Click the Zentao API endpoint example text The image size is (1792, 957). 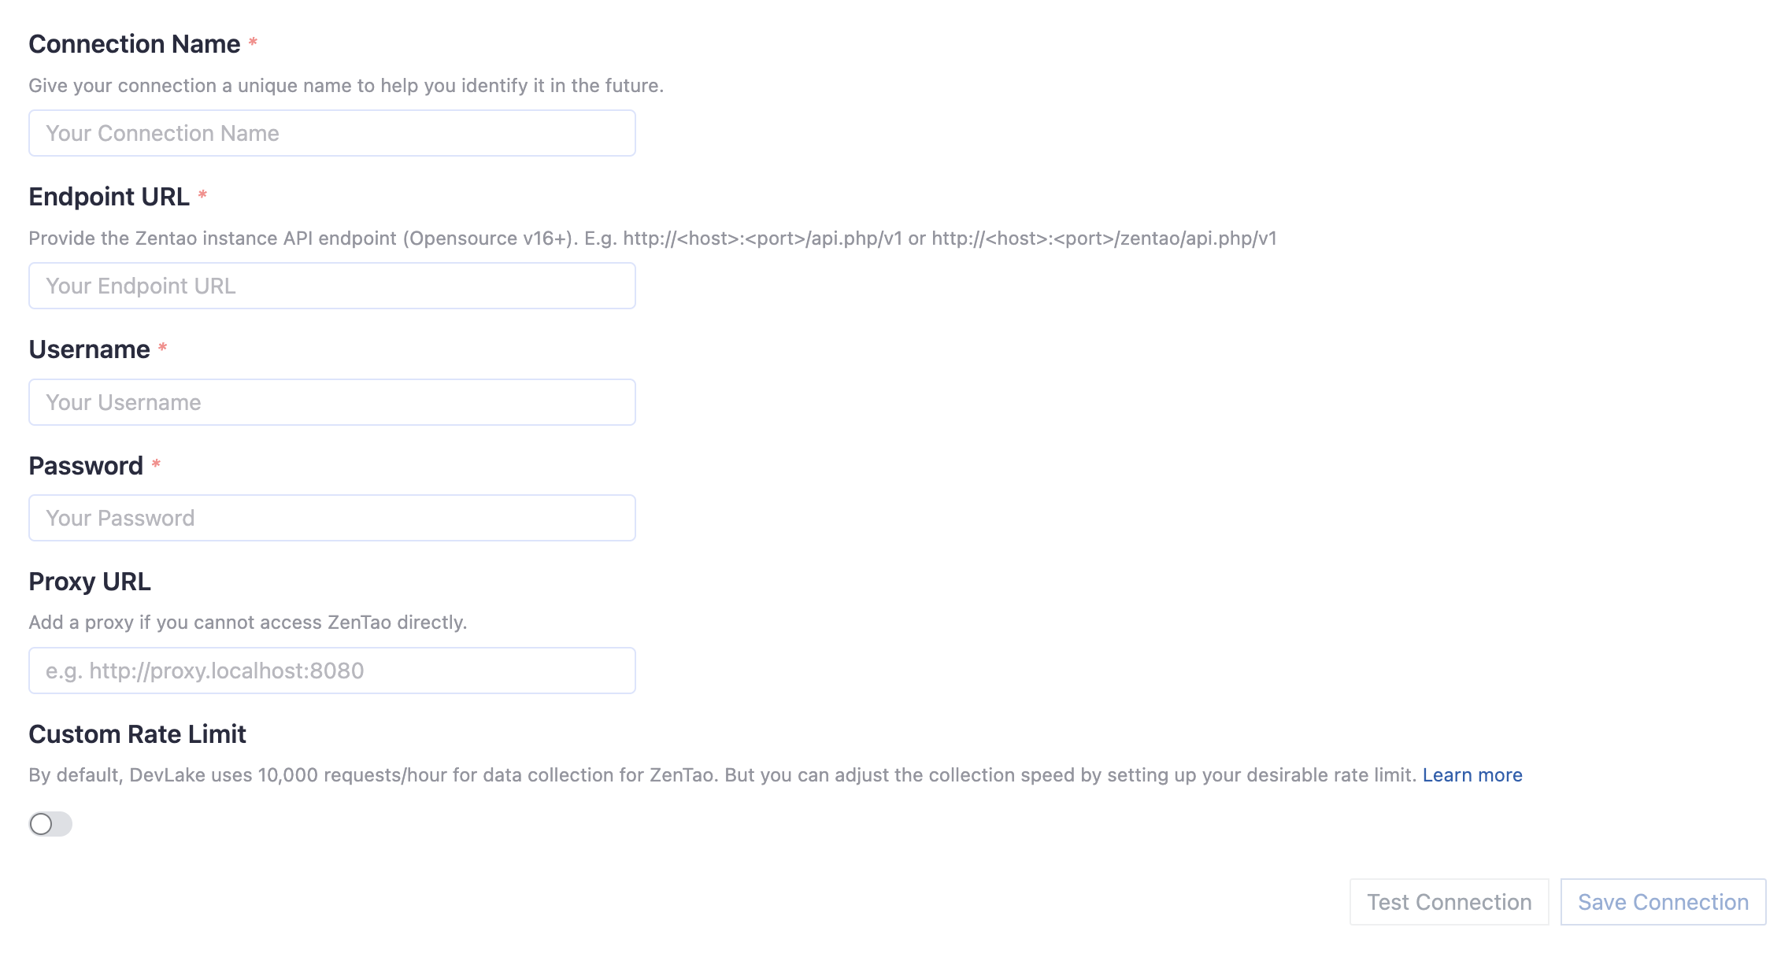coord(652,238)
